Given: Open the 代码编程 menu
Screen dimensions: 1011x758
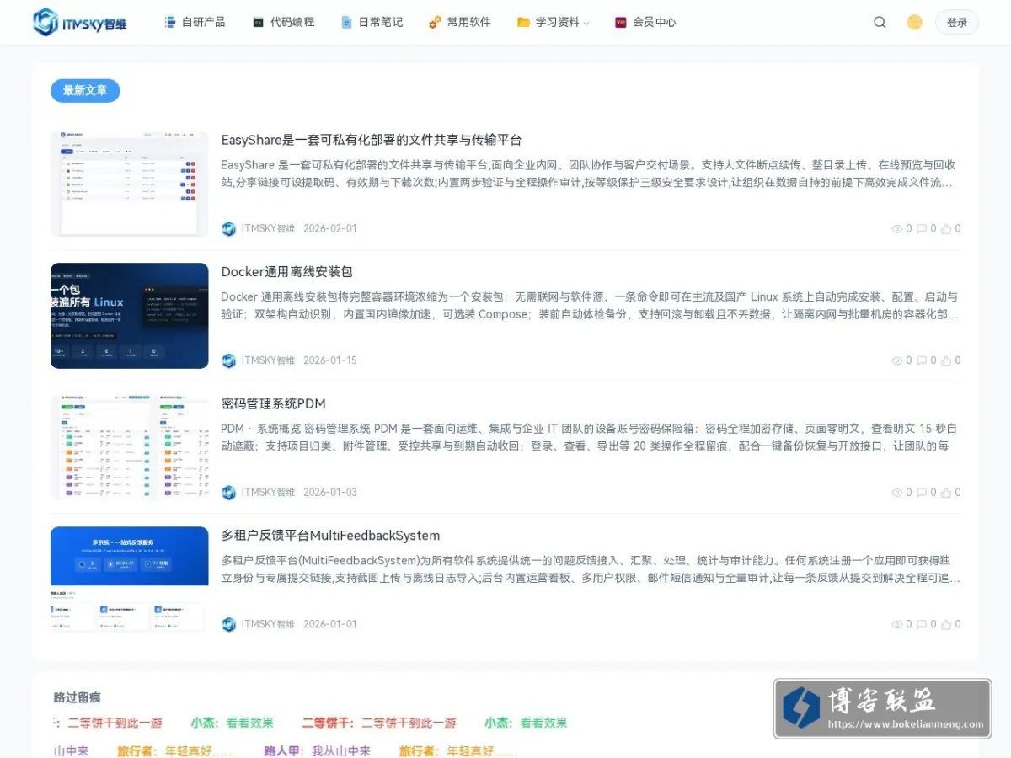Looking at the screenshot, I should (x=283, y=23).
